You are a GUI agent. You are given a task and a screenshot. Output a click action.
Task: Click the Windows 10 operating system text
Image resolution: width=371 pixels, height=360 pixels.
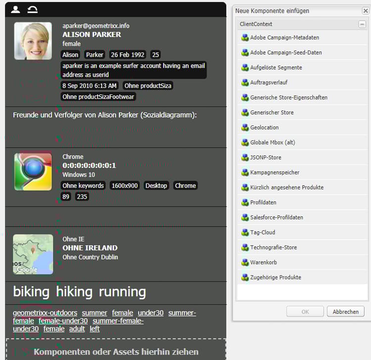pos(79,175)
